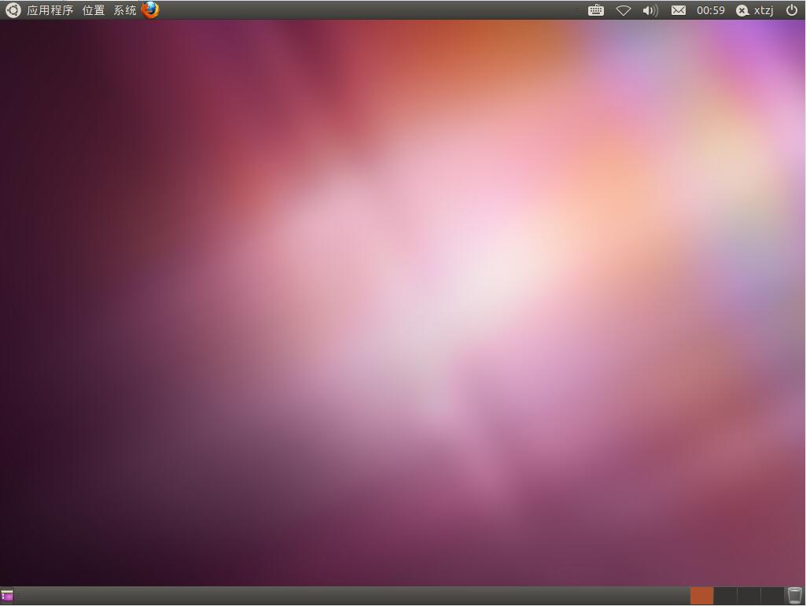Switch to the third workspace
The height and width of the screenshot is (606, 806).
point(747,596)
